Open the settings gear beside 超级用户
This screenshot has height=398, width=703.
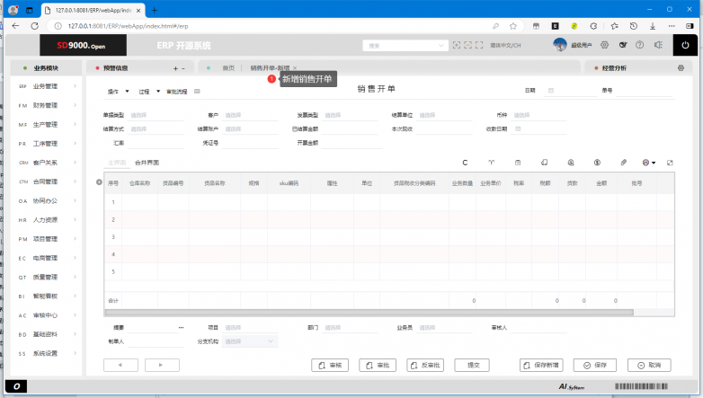click(604, 45)
